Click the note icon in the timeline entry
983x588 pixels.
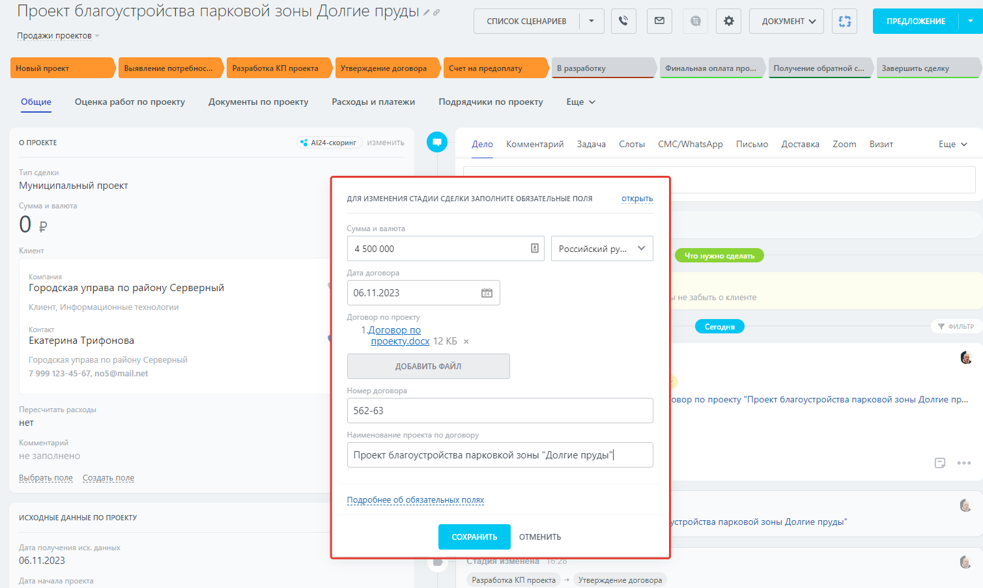point(940,463)
